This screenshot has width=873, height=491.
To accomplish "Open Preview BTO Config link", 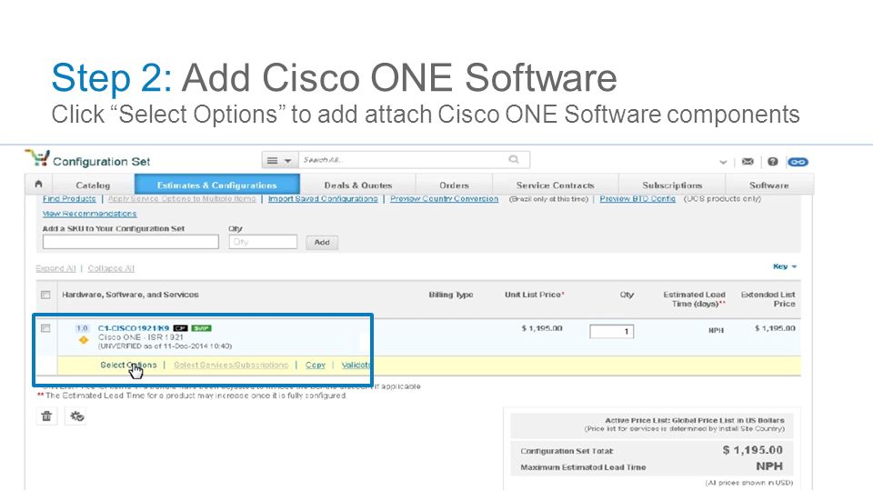I will (x=637, y=199).
